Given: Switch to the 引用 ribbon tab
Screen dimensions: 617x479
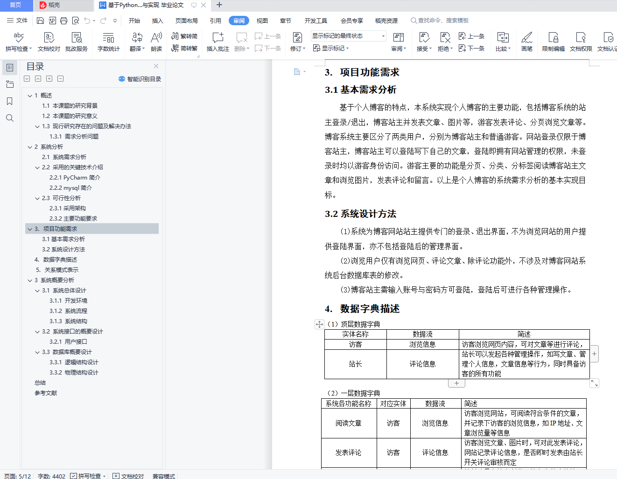Looking at the screenshot, I should click(x=216, y=21).
